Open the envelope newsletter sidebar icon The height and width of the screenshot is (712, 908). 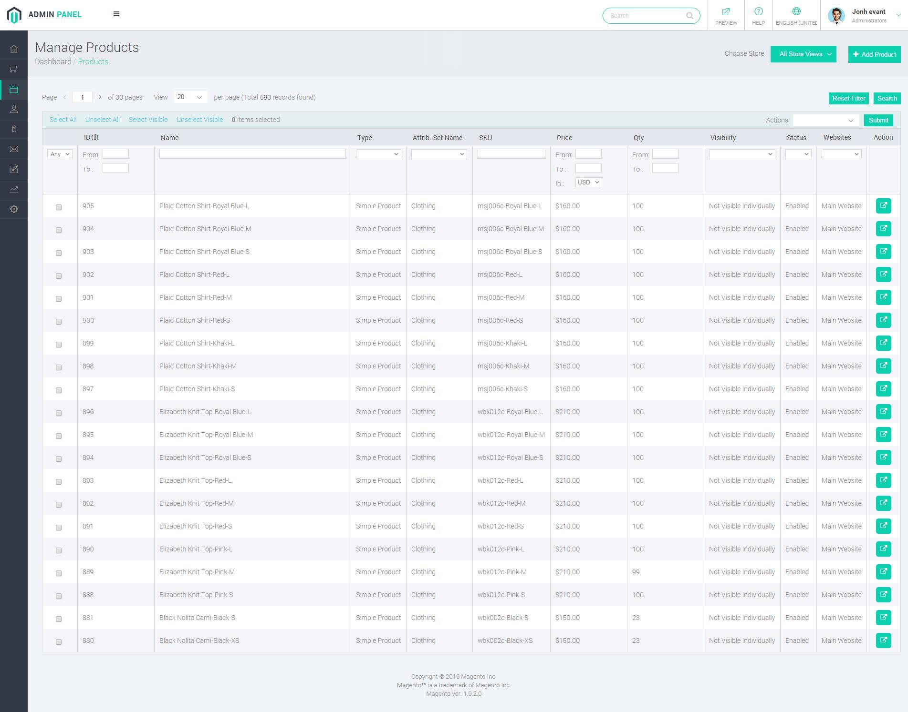pos(14,149)
